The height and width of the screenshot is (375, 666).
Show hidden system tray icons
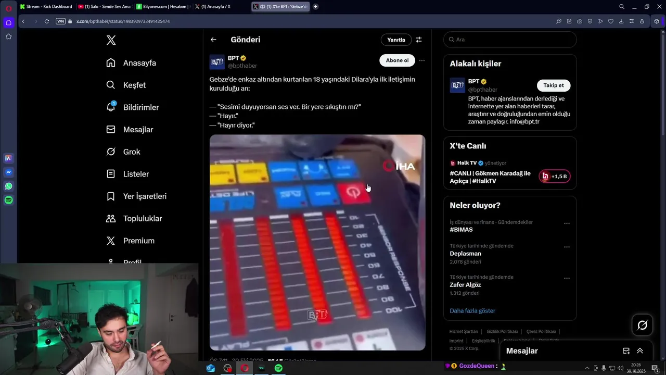(587, 368)
